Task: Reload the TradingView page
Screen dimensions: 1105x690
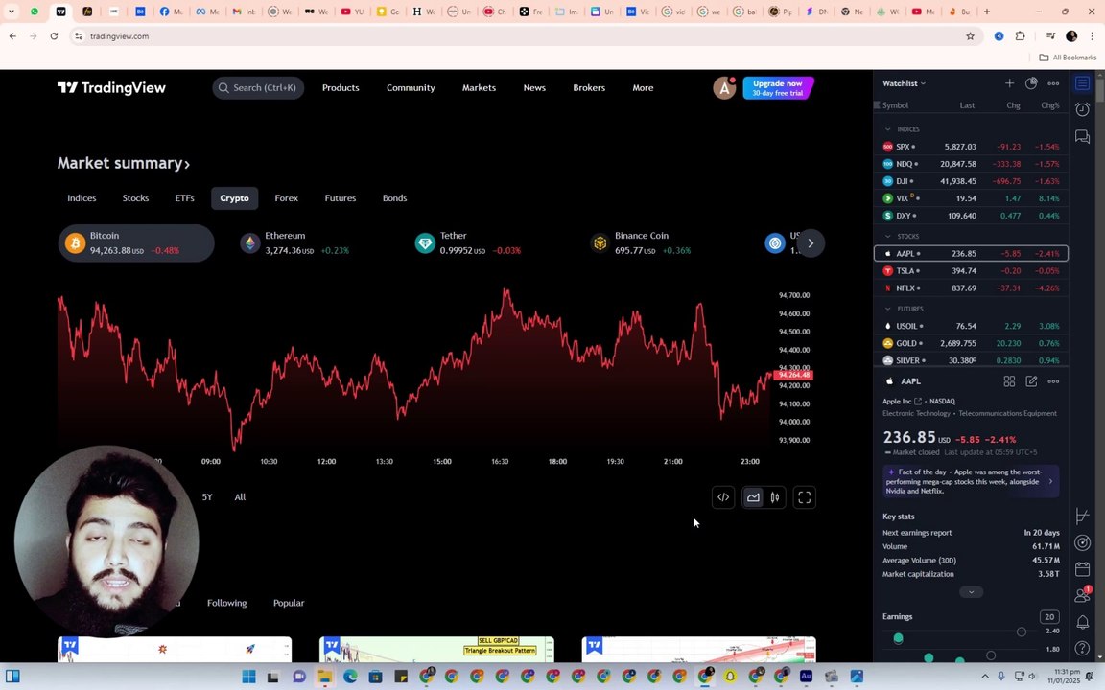Action: [x=54, y=35]
